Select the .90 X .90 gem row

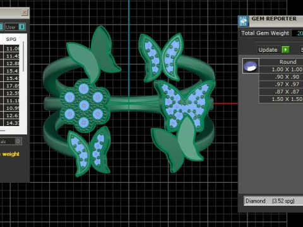281,77
